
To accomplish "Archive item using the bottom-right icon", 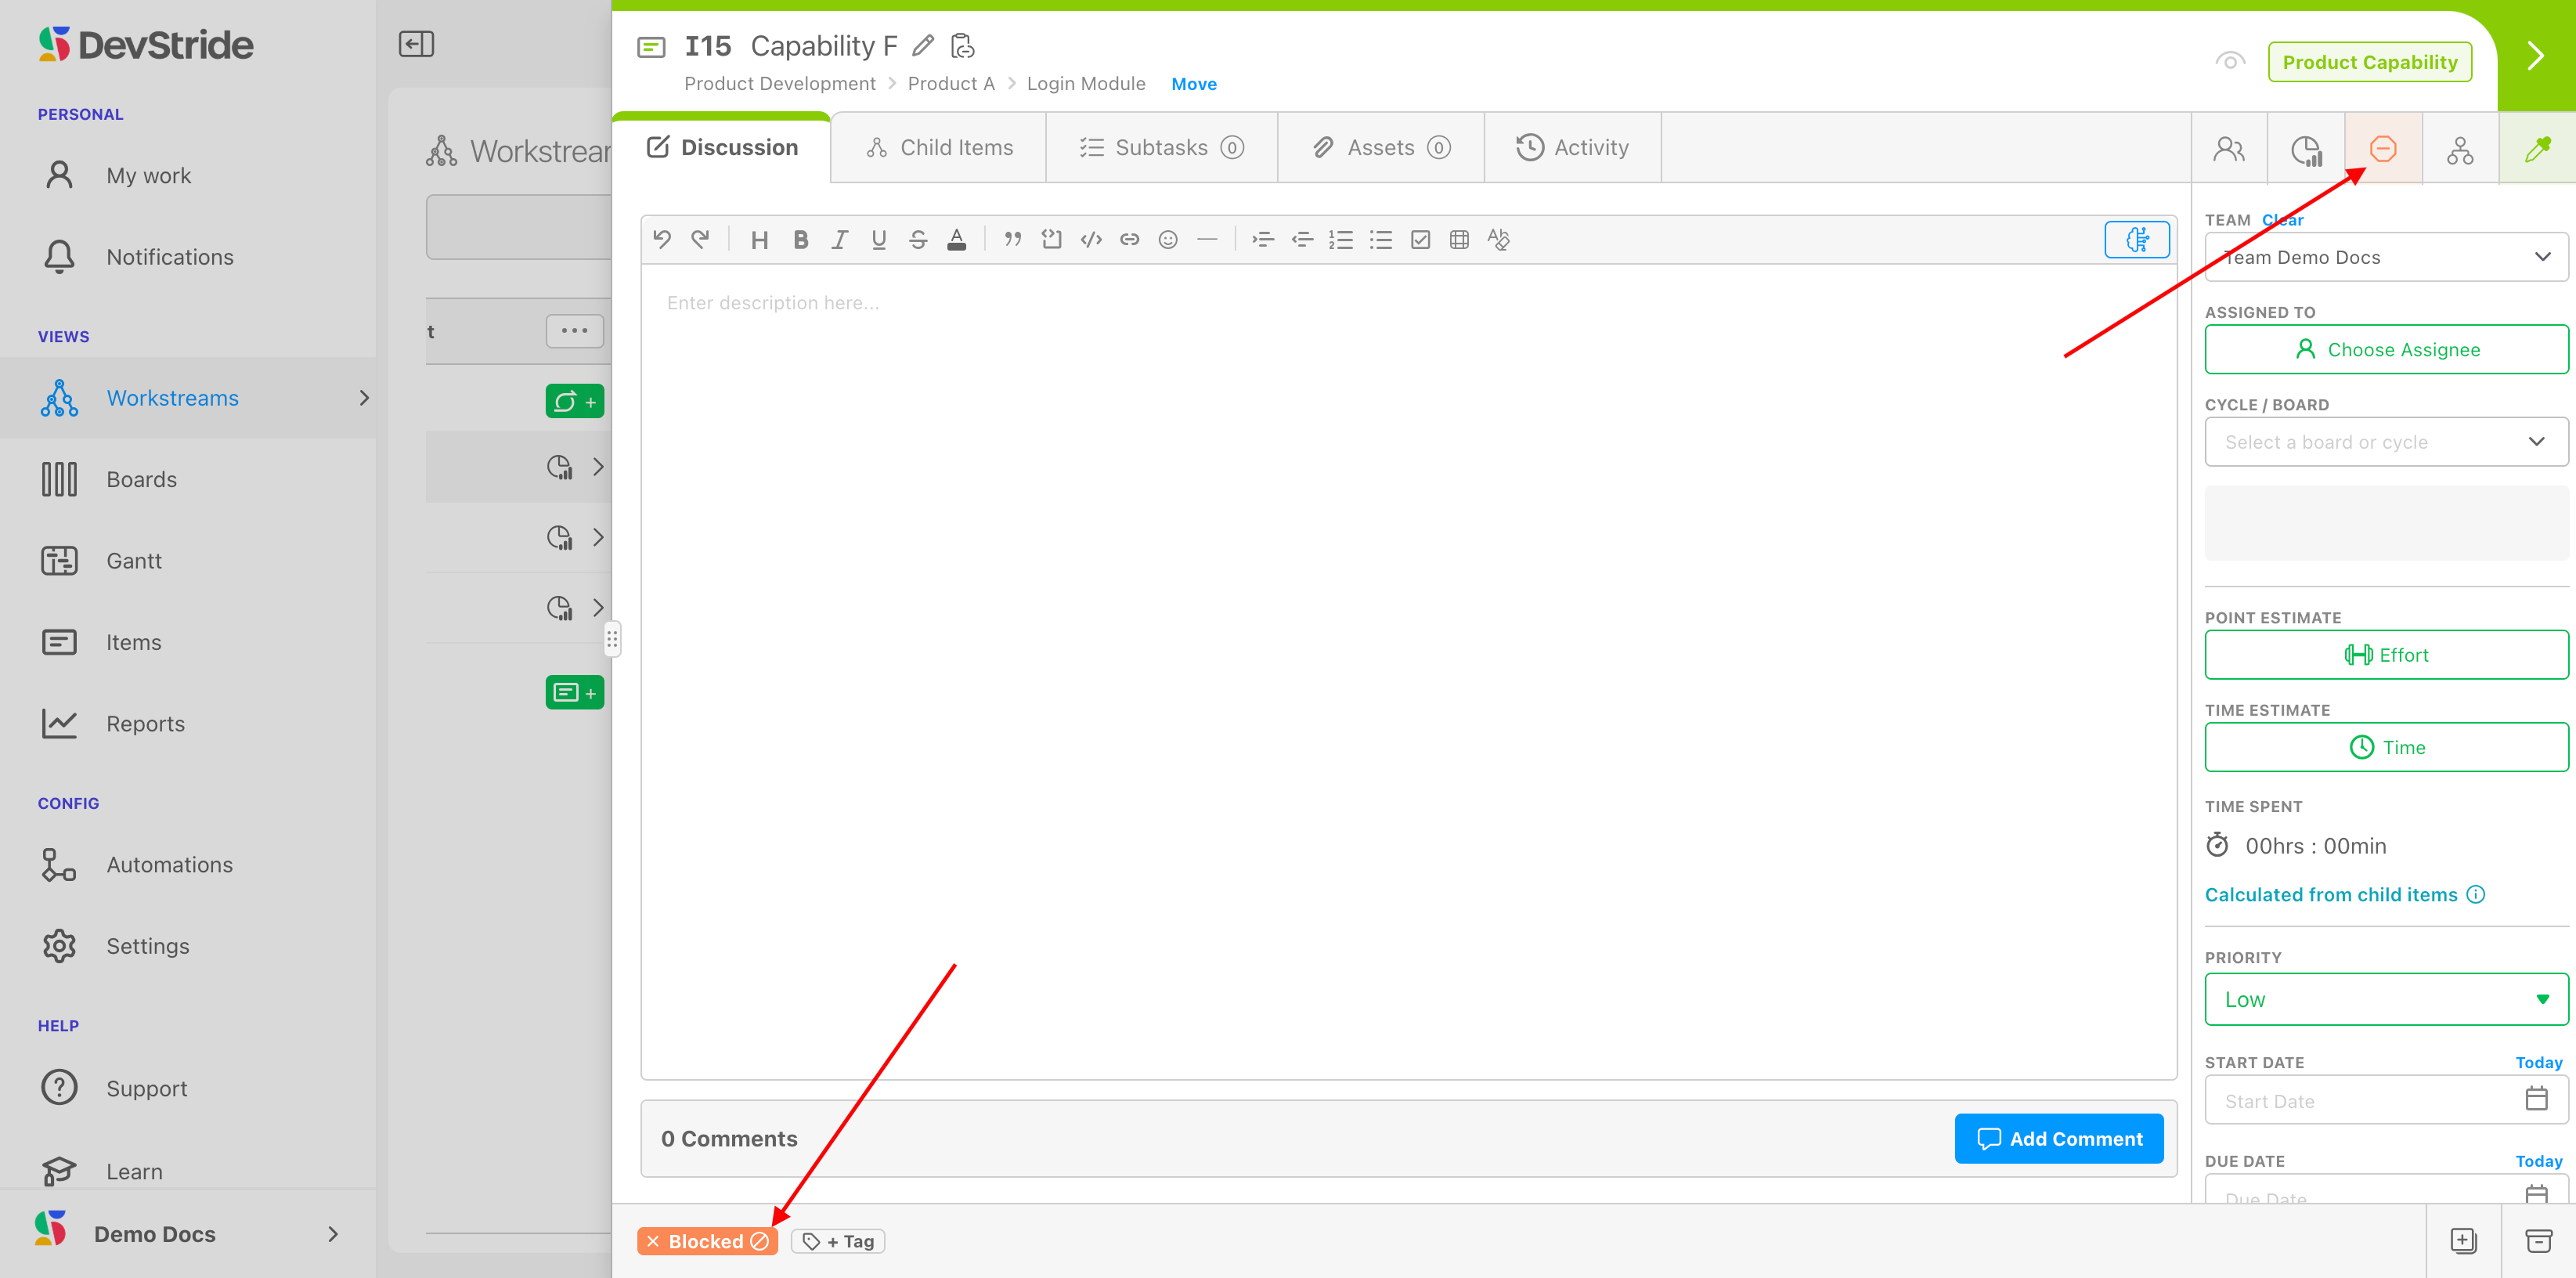I will click(2538, 1241).
